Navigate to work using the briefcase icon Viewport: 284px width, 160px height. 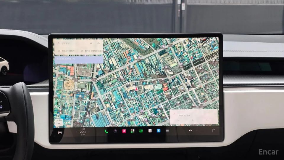99,43
